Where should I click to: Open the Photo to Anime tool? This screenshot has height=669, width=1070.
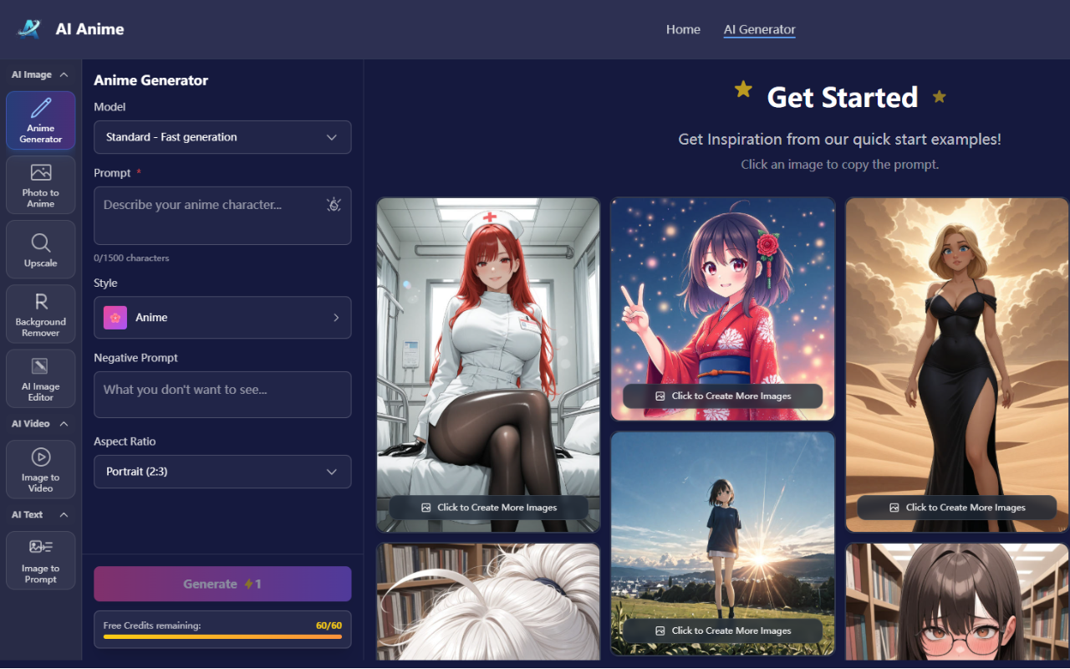[x=40, y=185]
